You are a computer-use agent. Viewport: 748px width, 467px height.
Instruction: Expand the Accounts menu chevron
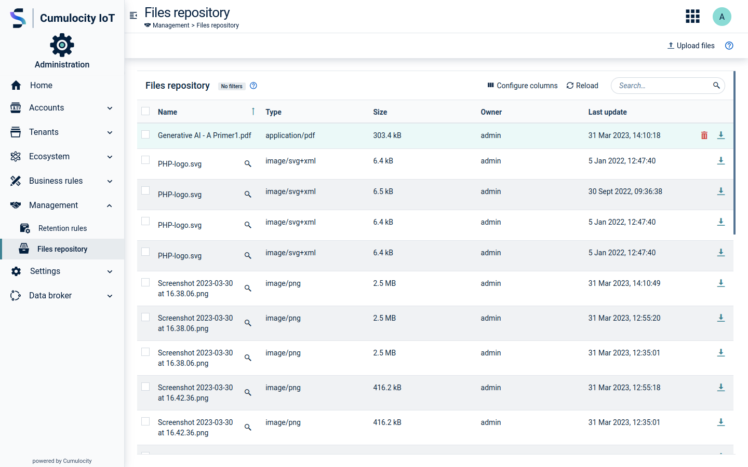(110, 108)
